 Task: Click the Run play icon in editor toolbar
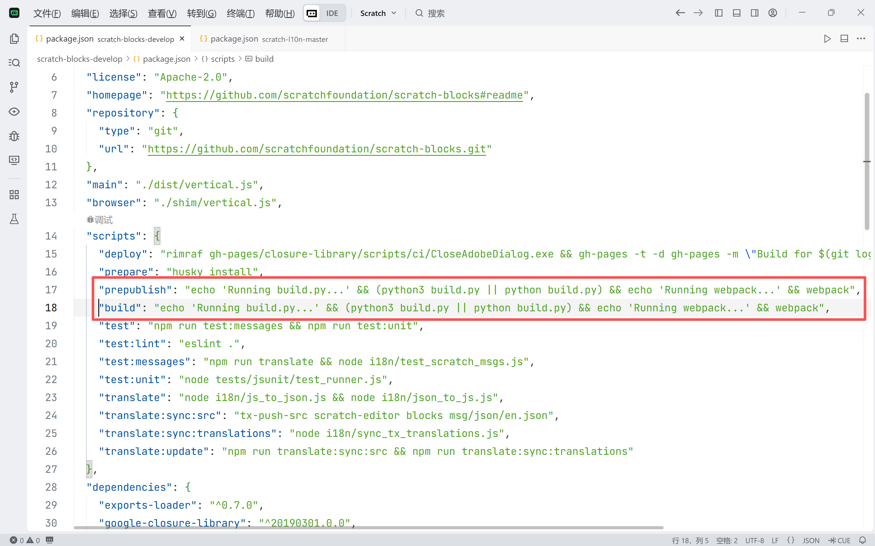pos(827,39)
